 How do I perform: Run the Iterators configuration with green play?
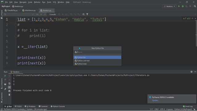[179, 6]
